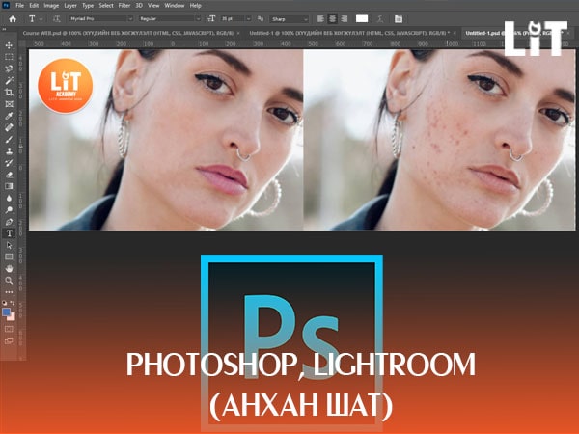This screenshot has width=579, height=434.
Task: Select the Brush tool
Action: click(x=9, y=140)
